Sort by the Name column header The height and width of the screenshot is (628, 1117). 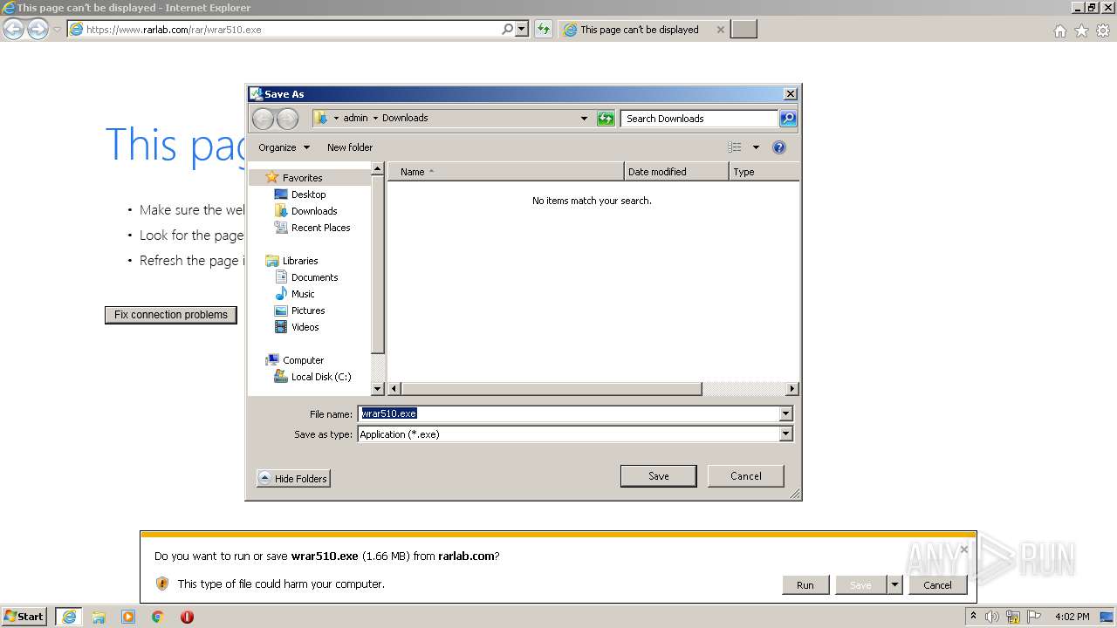[x=506, y=172]
